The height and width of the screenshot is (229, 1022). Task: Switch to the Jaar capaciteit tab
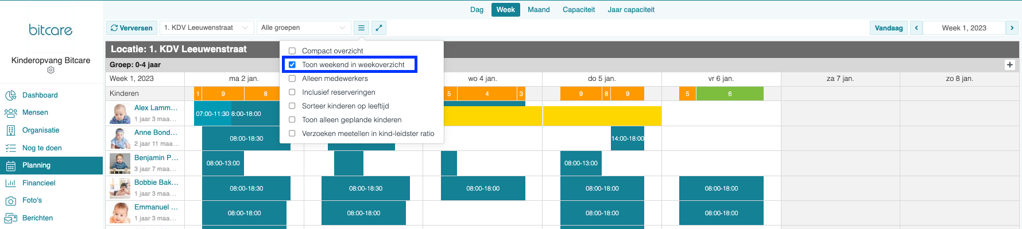(631, 10)
